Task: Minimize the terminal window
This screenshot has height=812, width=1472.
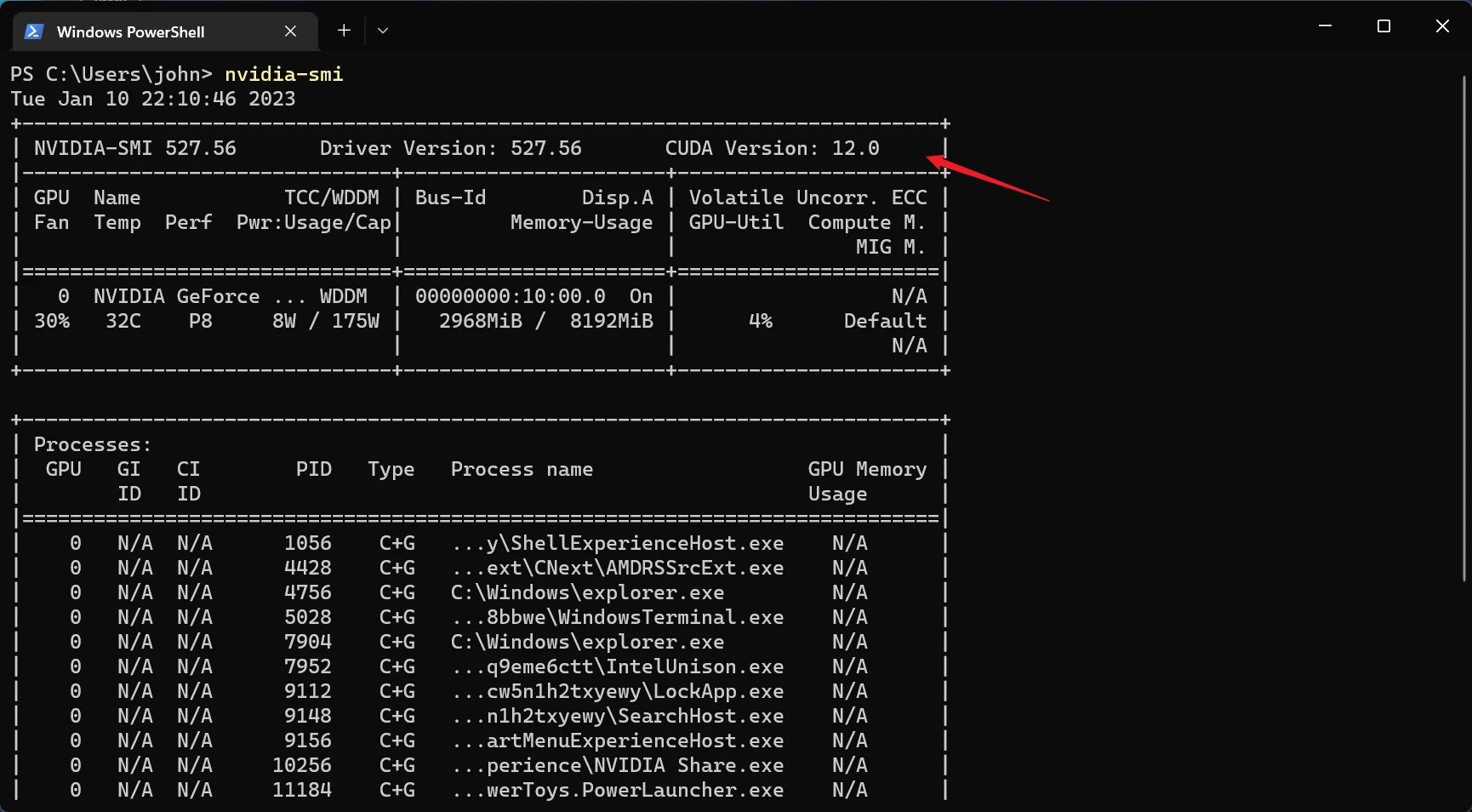Action: pos(1325,26)
